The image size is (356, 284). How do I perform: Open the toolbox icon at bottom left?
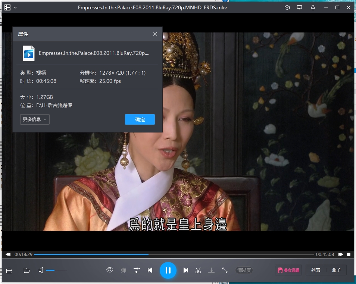point(9,270)
